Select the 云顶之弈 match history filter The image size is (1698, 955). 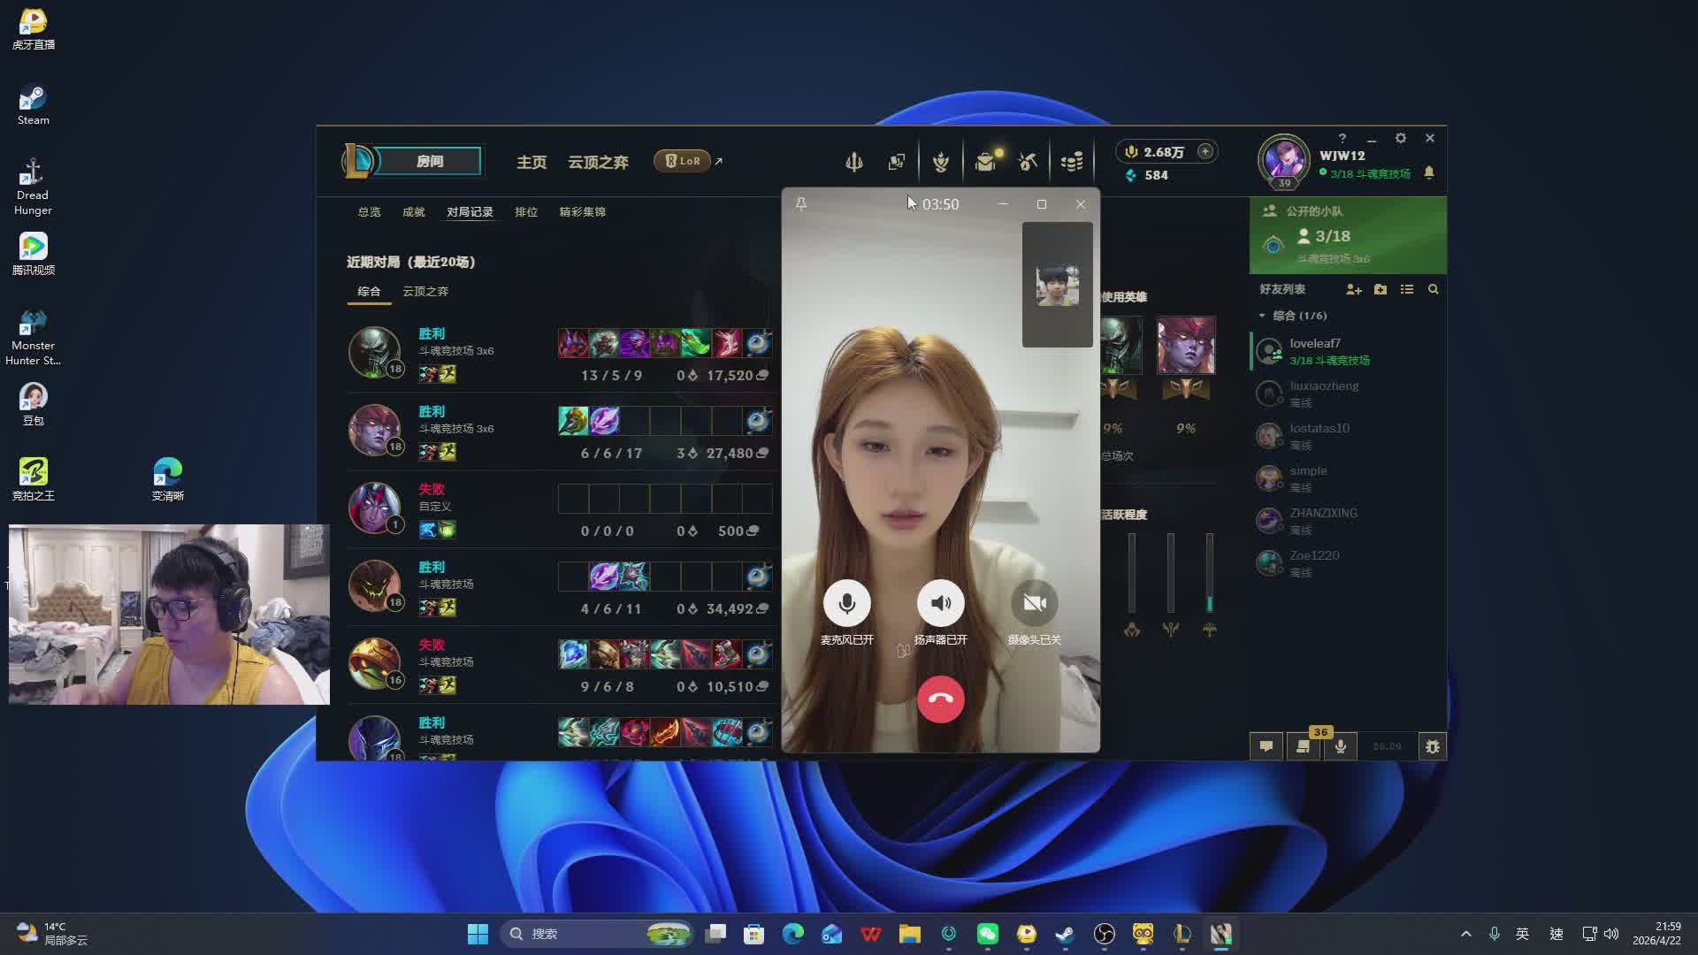[425, 292]
